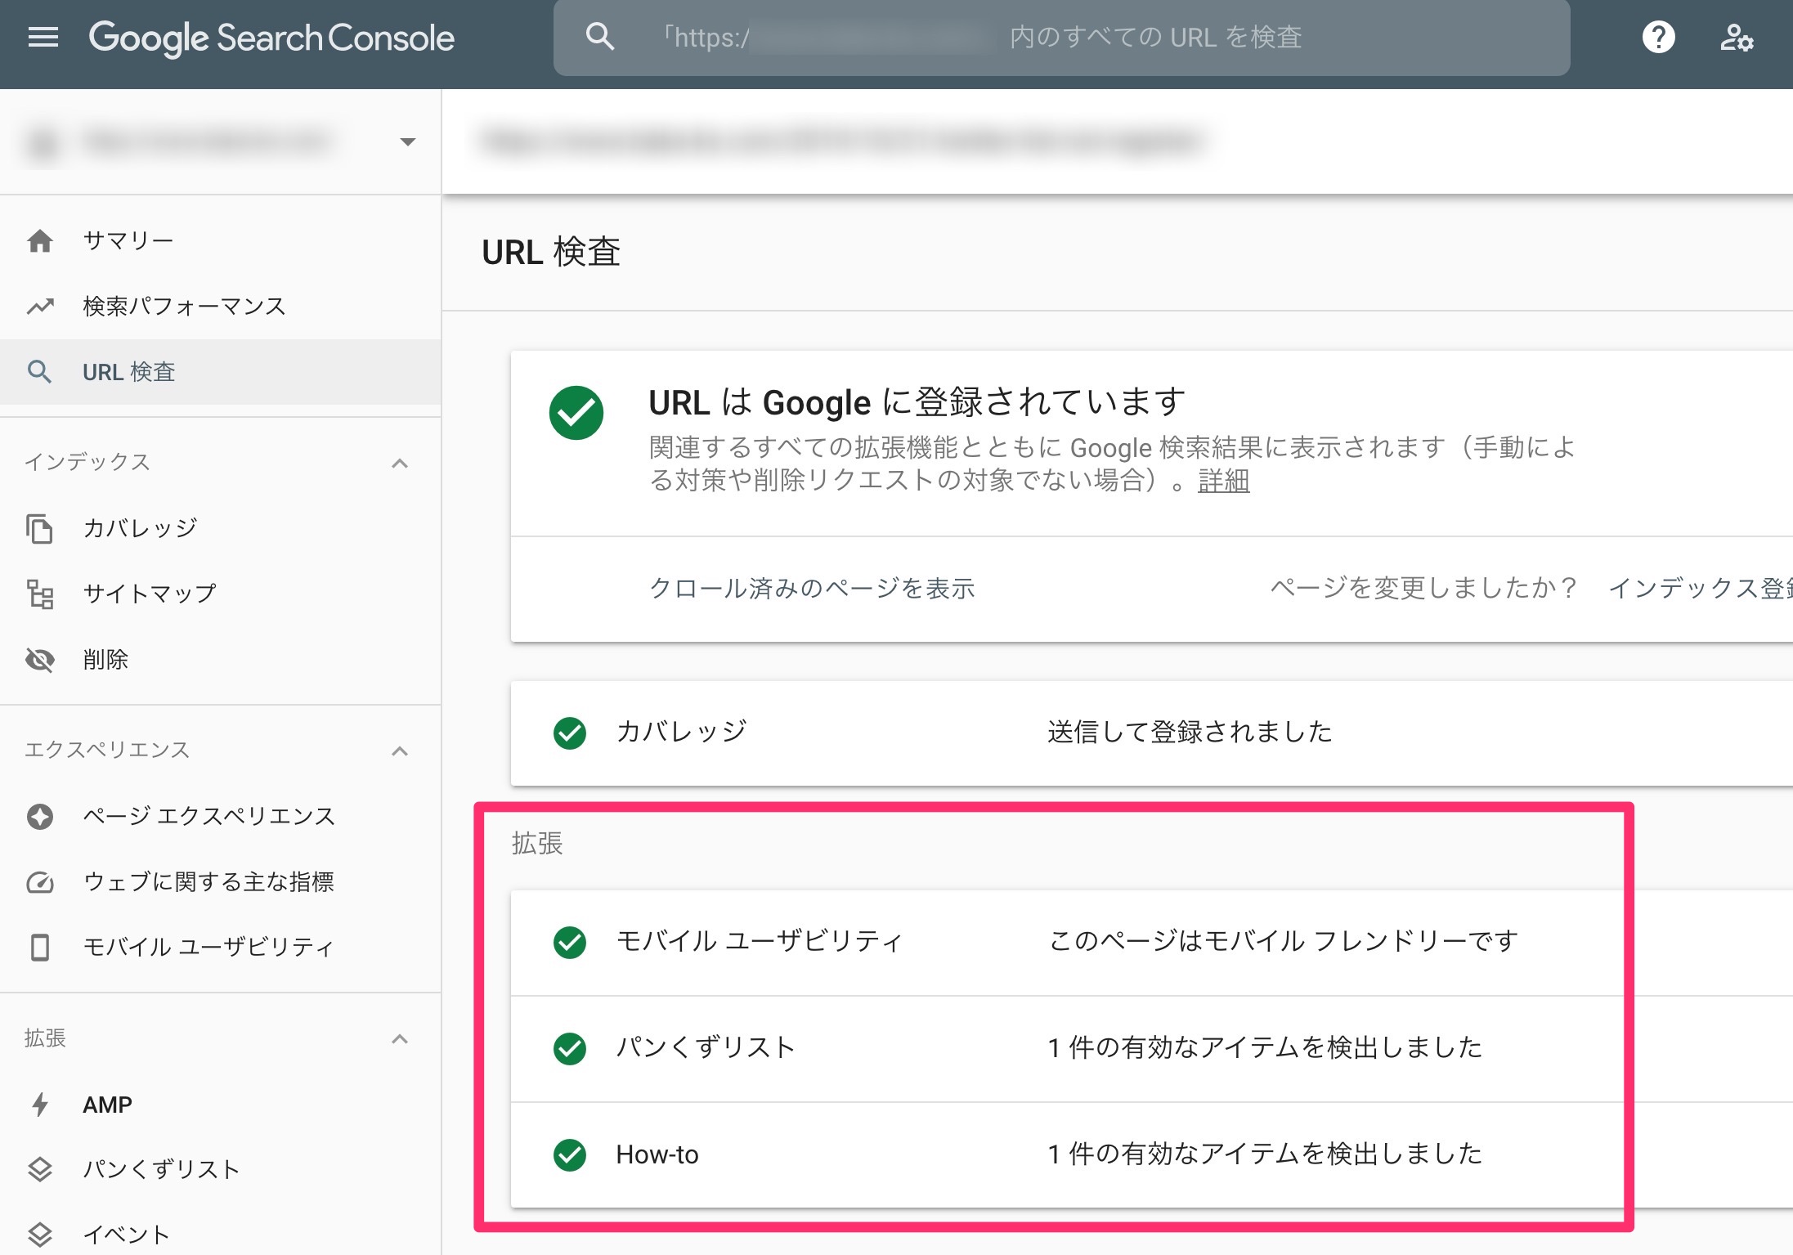
Task: Open ウェブに関する主な指標 report
Action: point(221,882)
